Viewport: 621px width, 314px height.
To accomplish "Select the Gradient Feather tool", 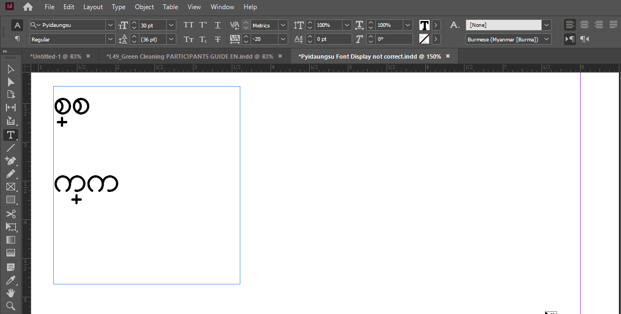I will (x=11, y=253).
